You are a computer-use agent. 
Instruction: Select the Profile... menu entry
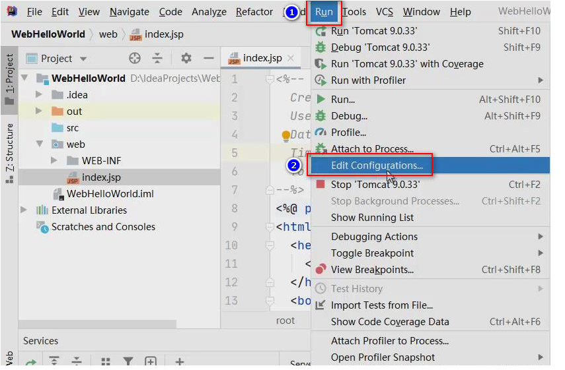pyautogui.click(x=430, y=133)
